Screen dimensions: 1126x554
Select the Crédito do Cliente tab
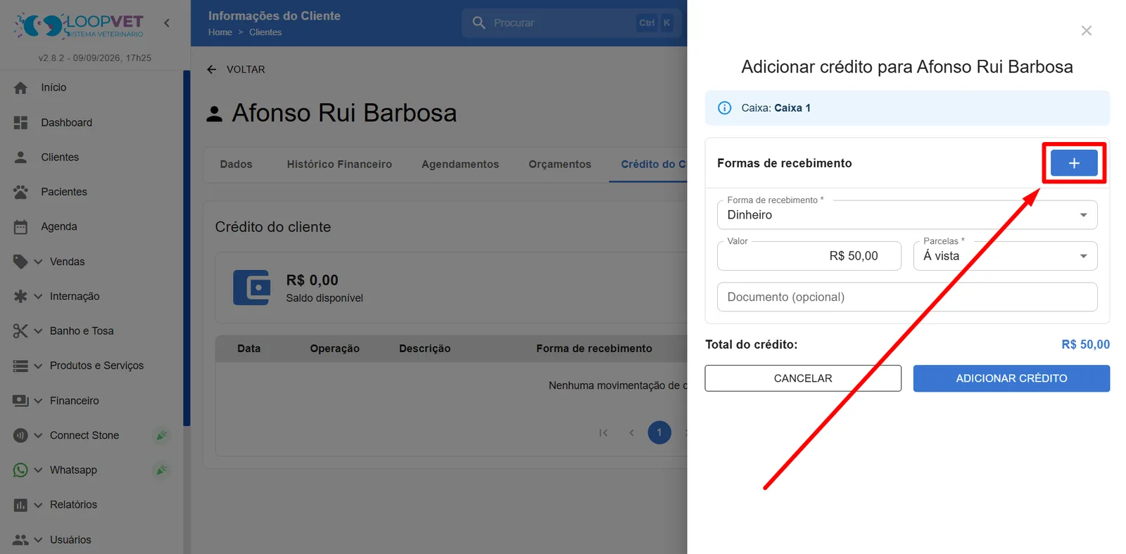649,165
